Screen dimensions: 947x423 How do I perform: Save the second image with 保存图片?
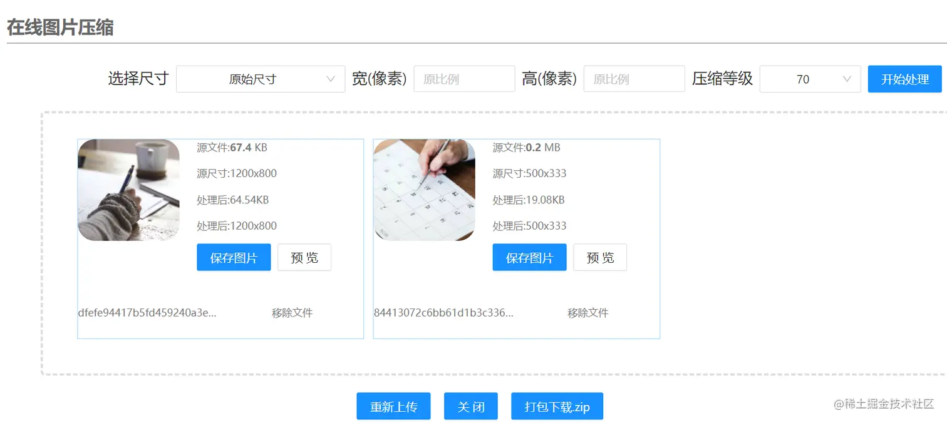point(529,257)
